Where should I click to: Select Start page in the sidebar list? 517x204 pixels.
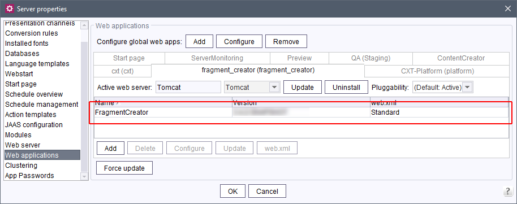coord(42,84)
